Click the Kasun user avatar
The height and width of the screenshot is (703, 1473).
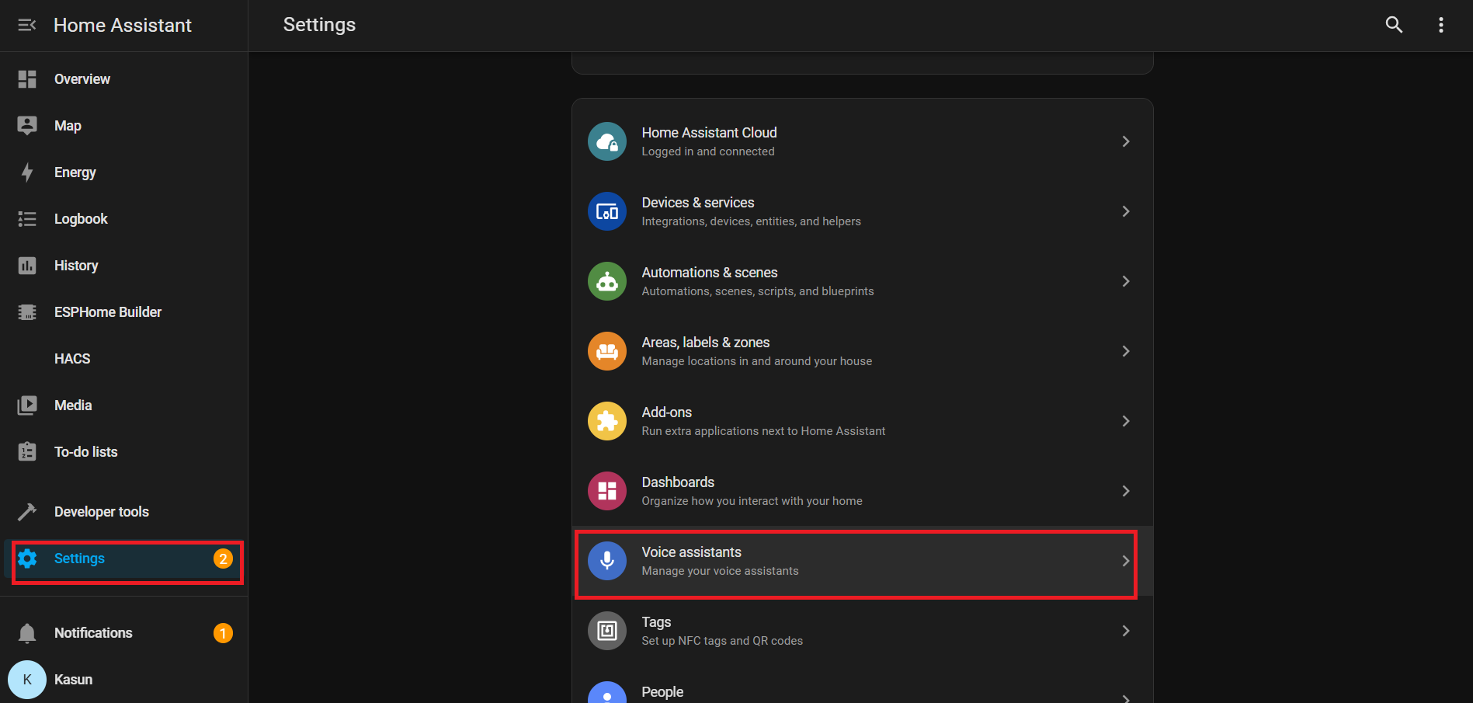click(x=27, y=680)
